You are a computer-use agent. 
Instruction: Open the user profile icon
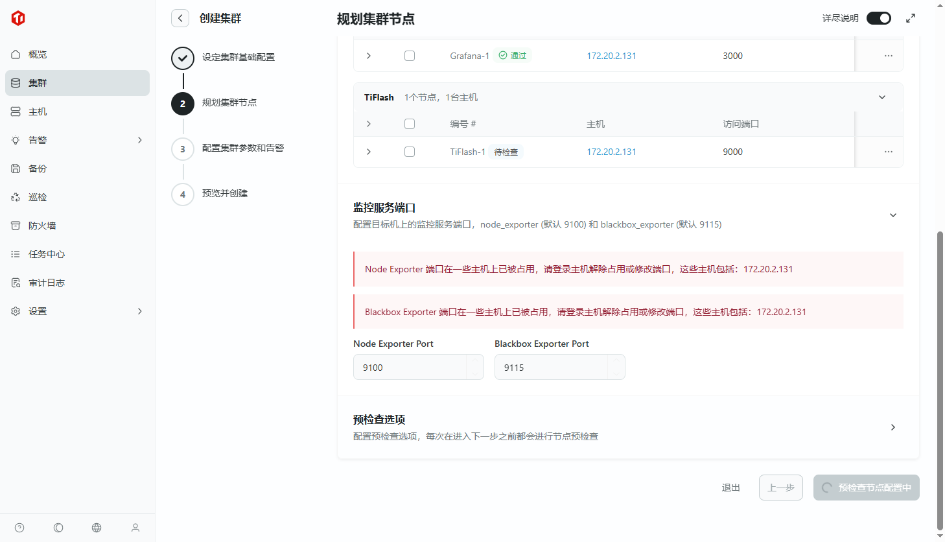pos(135,528)
